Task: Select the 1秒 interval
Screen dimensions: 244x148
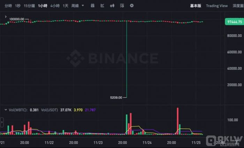Action: 18,6
